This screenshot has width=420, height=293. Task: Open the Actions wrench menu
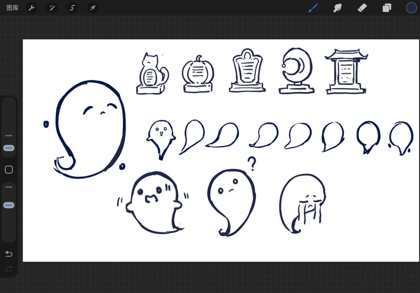31,8
